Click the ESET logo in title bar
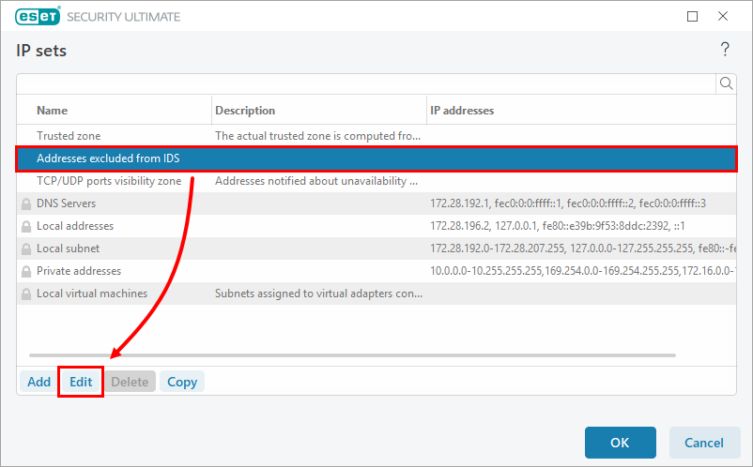Viewport: 753px width, 467px height. tap(34, 17)
